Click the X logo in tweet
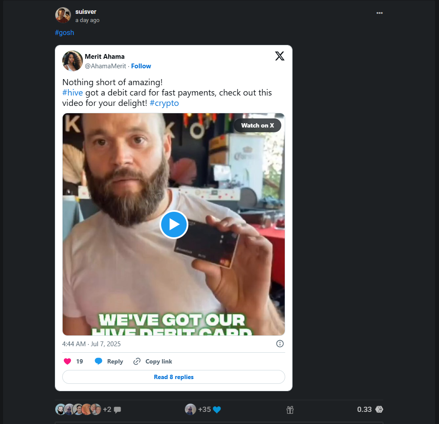439x424 pixels. coord(280,56)
